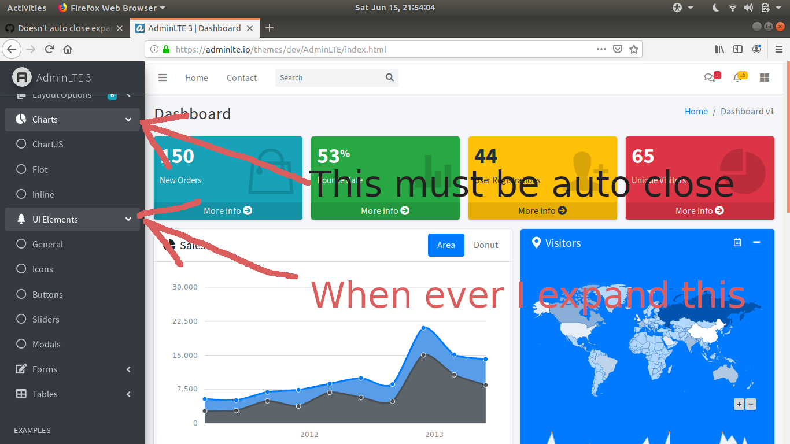Screen dimensions: 790x444
Task: Expand the UI Elements submenu chevron
Action: (128, 219)
